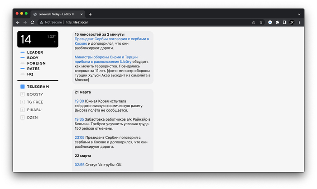Expand the tab search chevron
This screenshot has height=189, width=317.
pos(299,14)
